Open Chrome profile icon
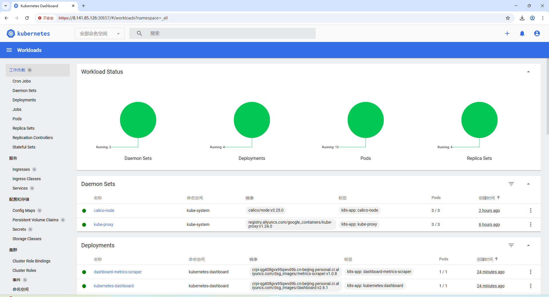Image resolution: width=549 pixels, height=297 pixels. point(532,18)
